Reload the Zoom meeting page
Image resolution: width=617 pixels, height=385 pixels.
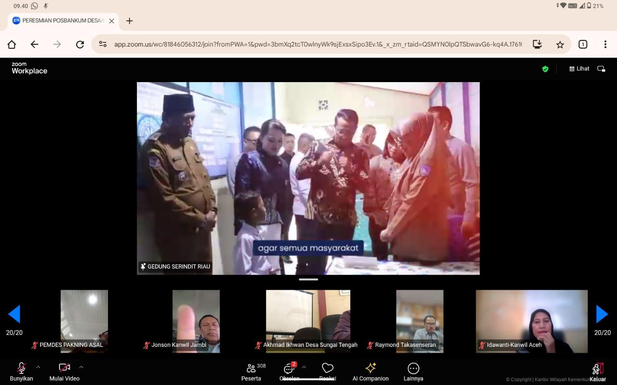pyautogui.click(x=80, y=45)
